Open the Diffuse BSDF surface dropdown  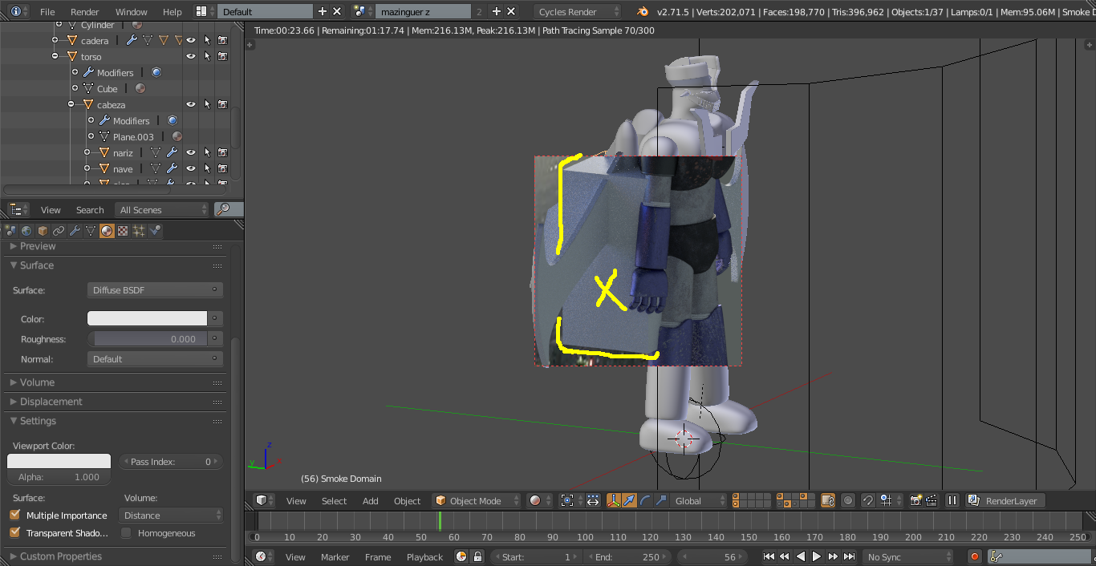coord(155,290)
